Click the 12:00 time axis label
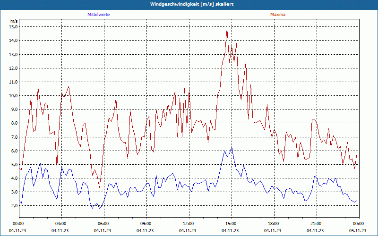Viewport: 378px width, 236px height. tap(189, 224)
